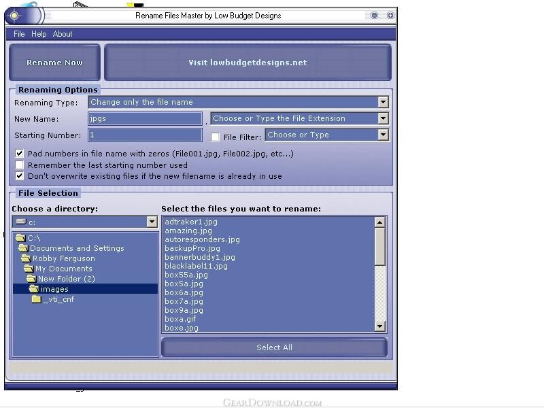Click the images folder icon
Screen dimensions: 544x408
click(x=34, y=288)
